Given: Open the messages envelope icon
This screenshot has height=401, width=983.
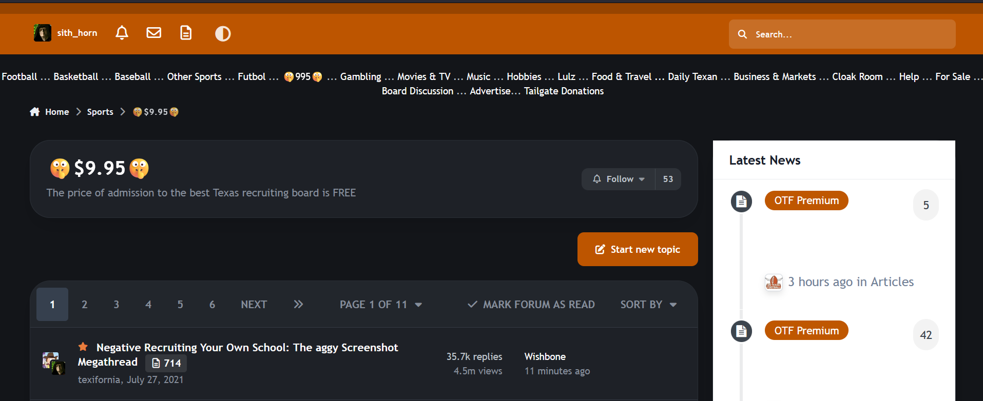Looking at the screenshot, I should coord(153,33).
